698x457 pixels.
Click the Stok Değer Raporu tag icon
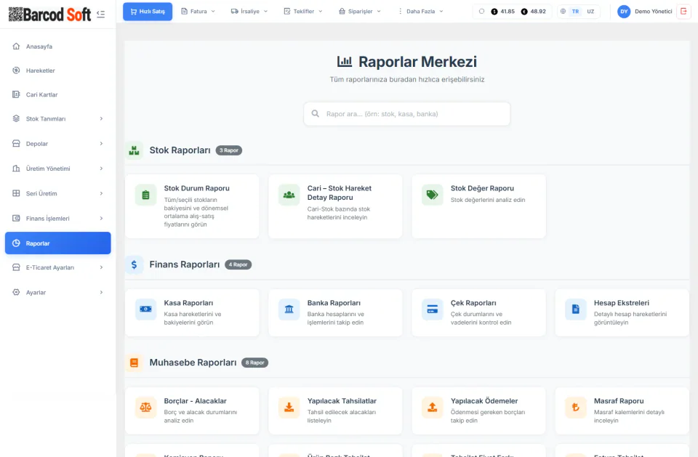(432, 195)
